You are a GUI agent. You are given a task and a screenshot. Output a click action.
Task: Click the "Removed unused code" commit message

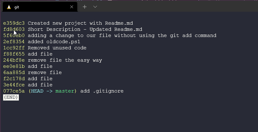[x=57, y=48]
